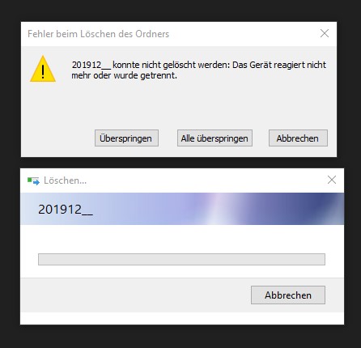
Task: Click the delete-progress icon beside Löschen title
Action: coord(33,180)
